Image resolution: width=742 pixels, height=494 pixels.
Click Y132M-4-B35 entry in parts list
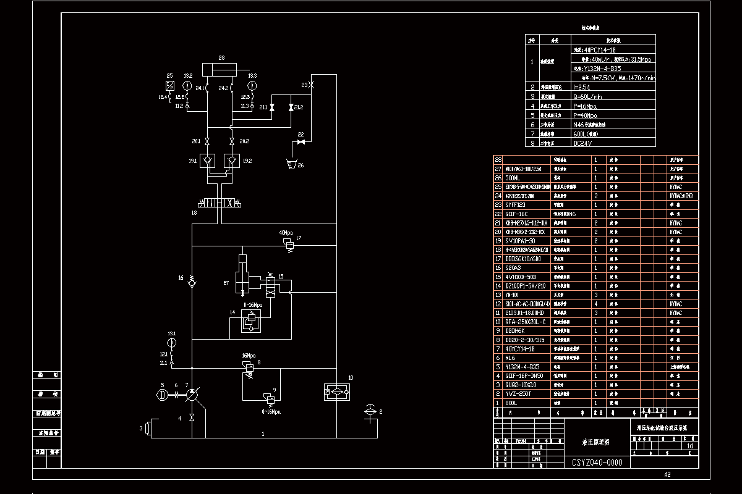coord(522,367)
